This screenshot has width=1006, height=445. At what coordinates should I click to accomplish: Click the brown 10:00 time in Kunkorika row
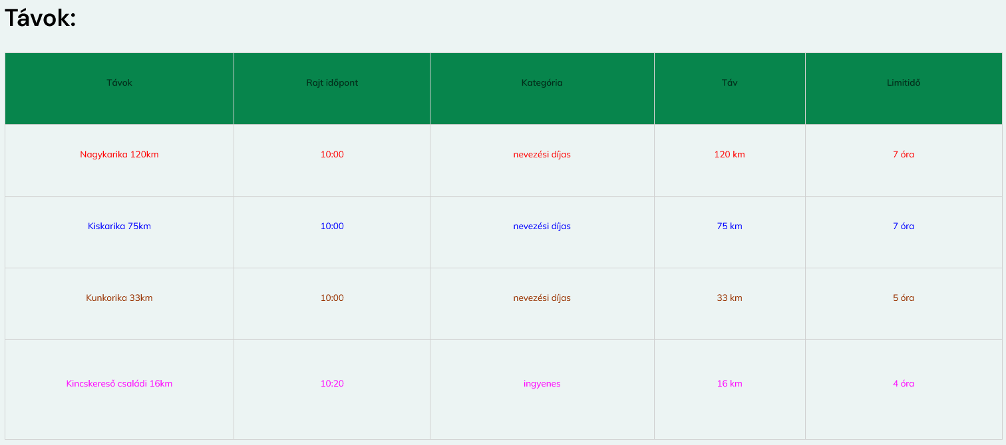point(332,298)
